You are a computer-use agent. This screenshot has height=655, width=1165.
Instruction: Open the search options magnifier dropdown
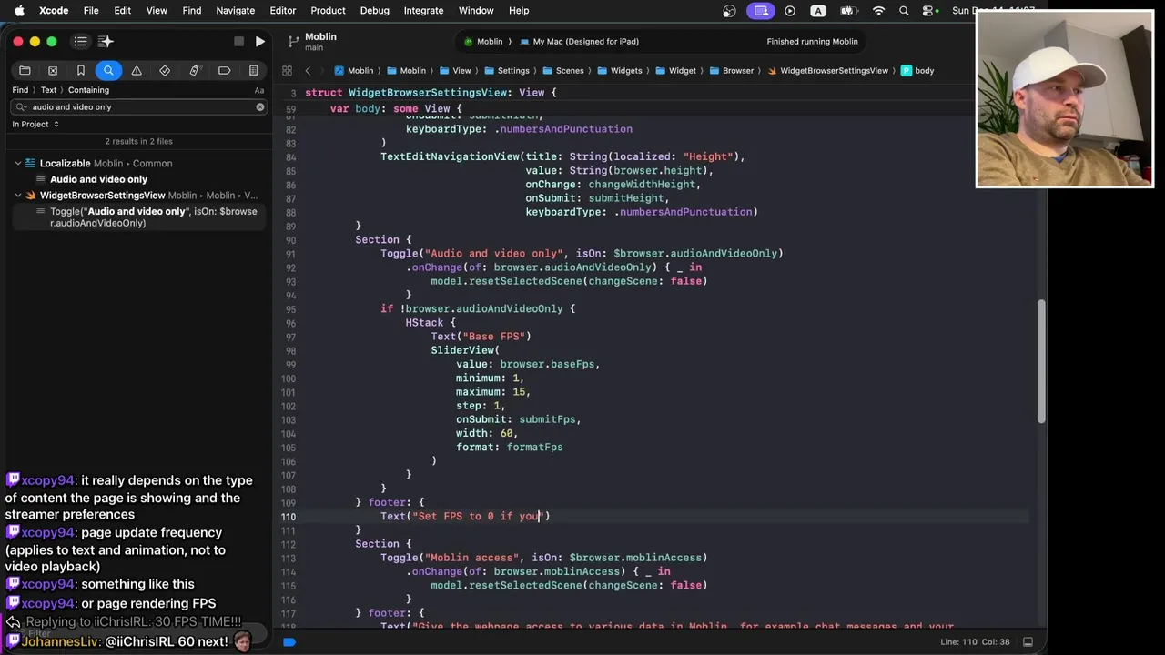coord(22,106)
